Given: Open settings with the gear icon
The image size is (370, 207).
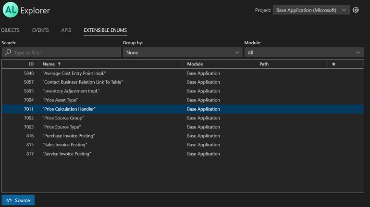Looking at the screenshot, I should [356, 10].
